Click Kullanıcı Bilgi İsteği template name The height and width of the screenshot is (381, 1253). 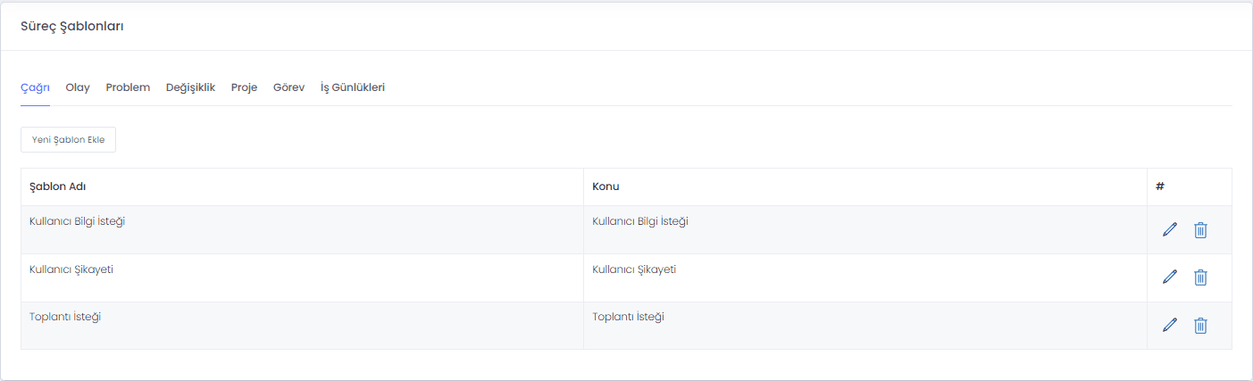tap(77, 221)
